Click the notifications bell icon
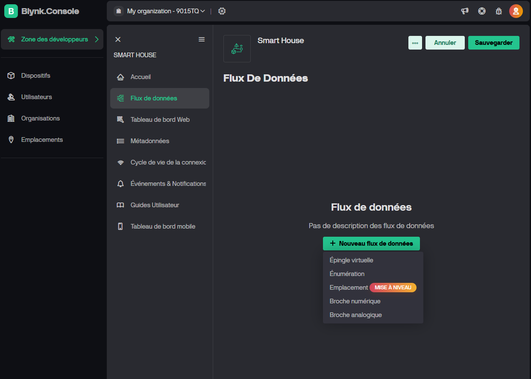This screenshot has width=531, height=379. click(120, 184)
